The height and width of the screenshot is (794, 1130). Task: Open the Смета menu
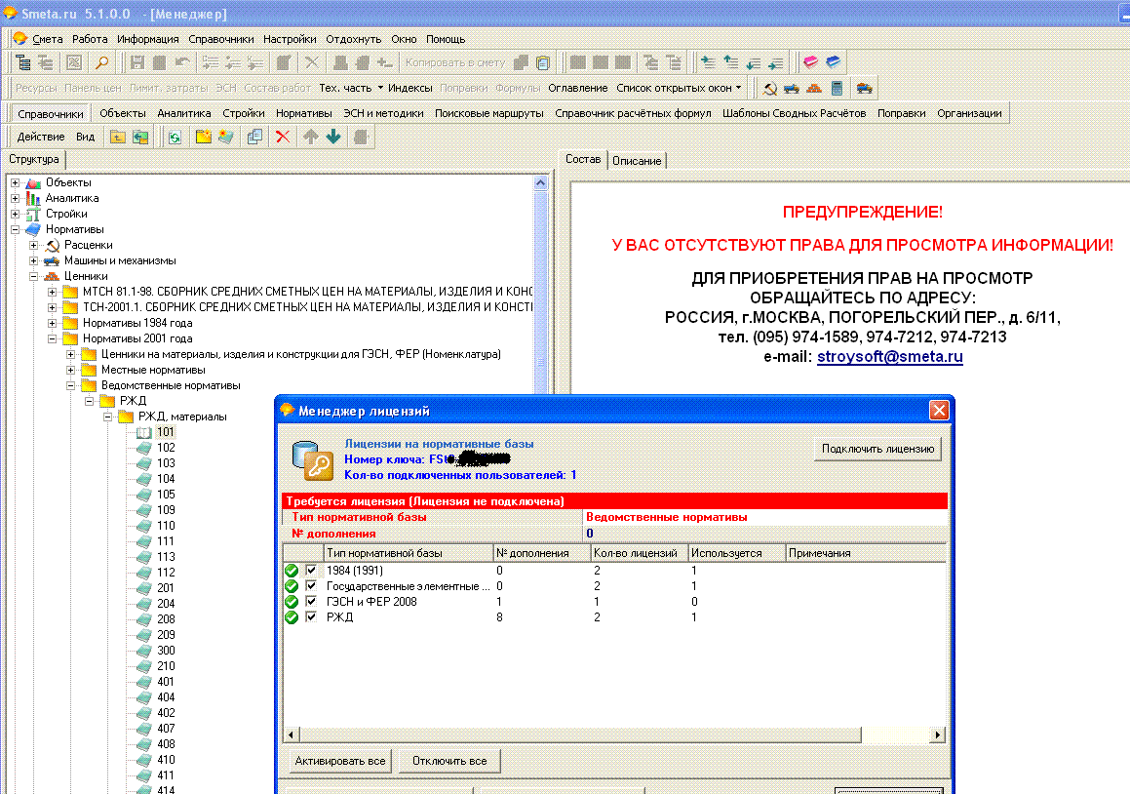tap(48, 39)
